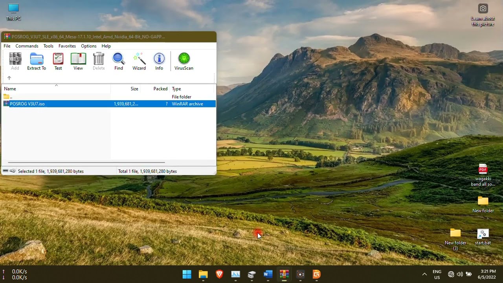This screenshot has width=503, height=283.
Task: Open the View toolbar icon
Action: pyautogui.click(x=78, y=62)
